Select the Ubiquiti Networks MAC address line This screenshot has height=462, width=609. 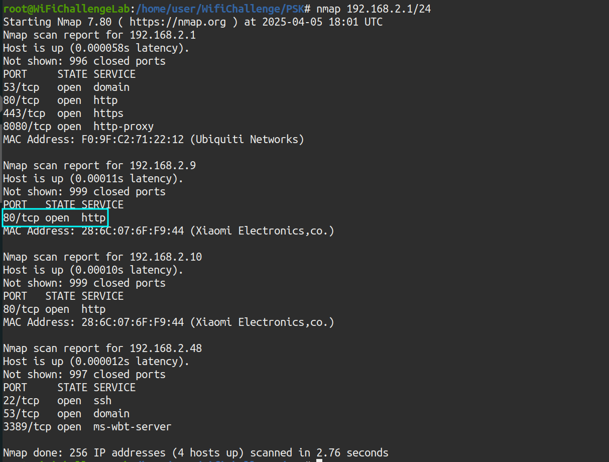pos(153,140)
